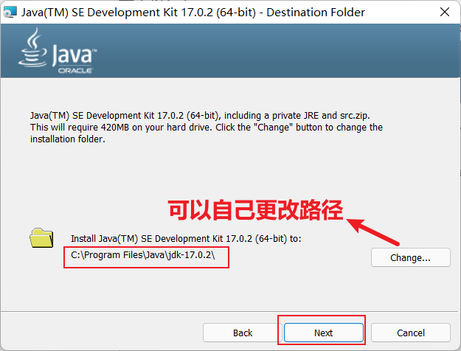Screen dimensions: 461x351
Task: Click the Next button to continue installation
Action: (323, 333)
